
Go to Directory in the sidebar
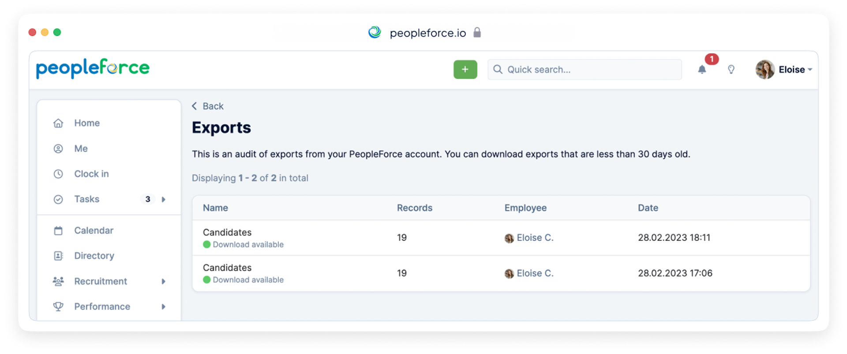click(x=94, y=256)
